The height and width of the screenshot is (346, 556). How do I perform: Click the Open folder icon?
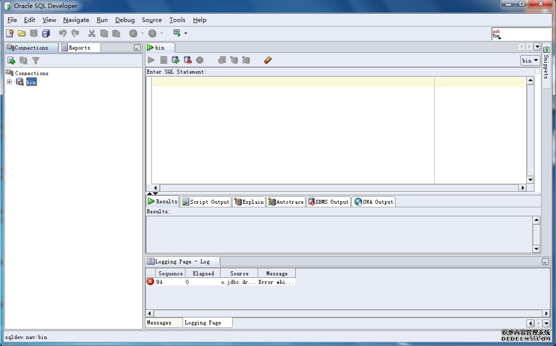pyautogui.click(x=22, y=34)
